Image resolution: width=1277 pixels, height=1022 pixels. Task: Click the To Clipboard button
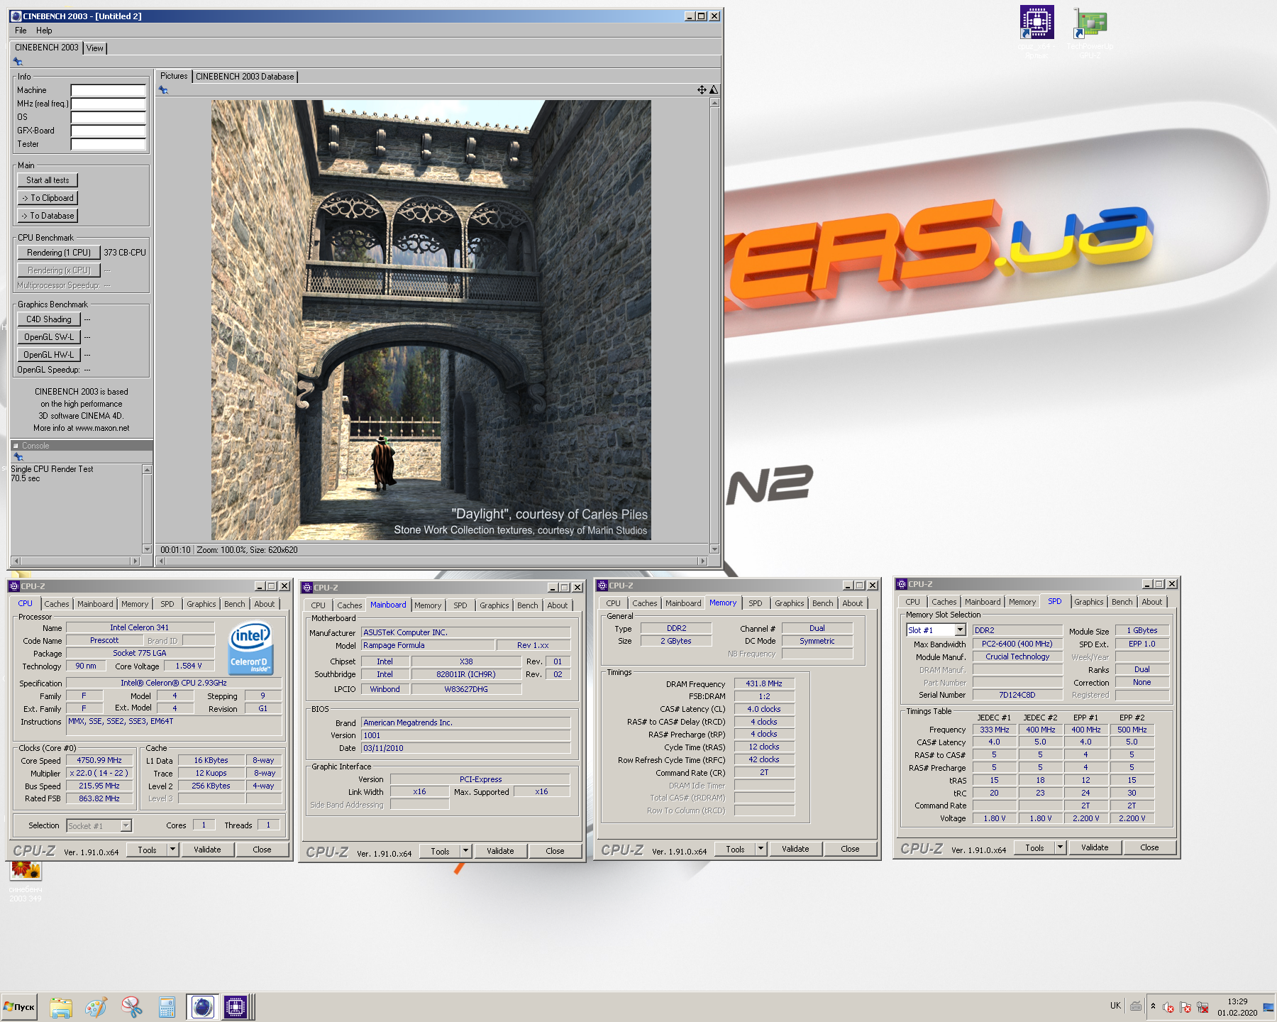point(48,198)
